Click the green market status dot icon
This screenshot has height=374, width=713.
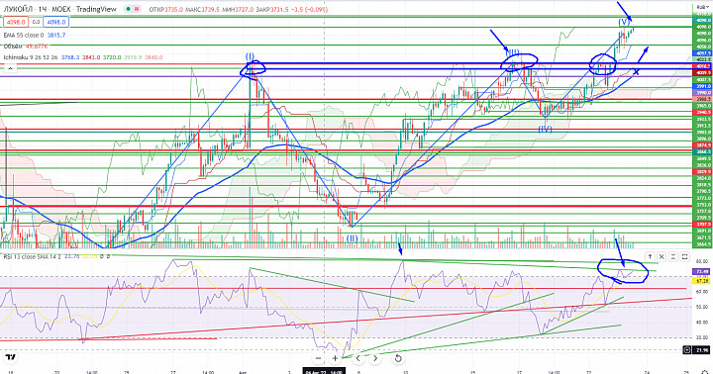click(x=128, y=9)
